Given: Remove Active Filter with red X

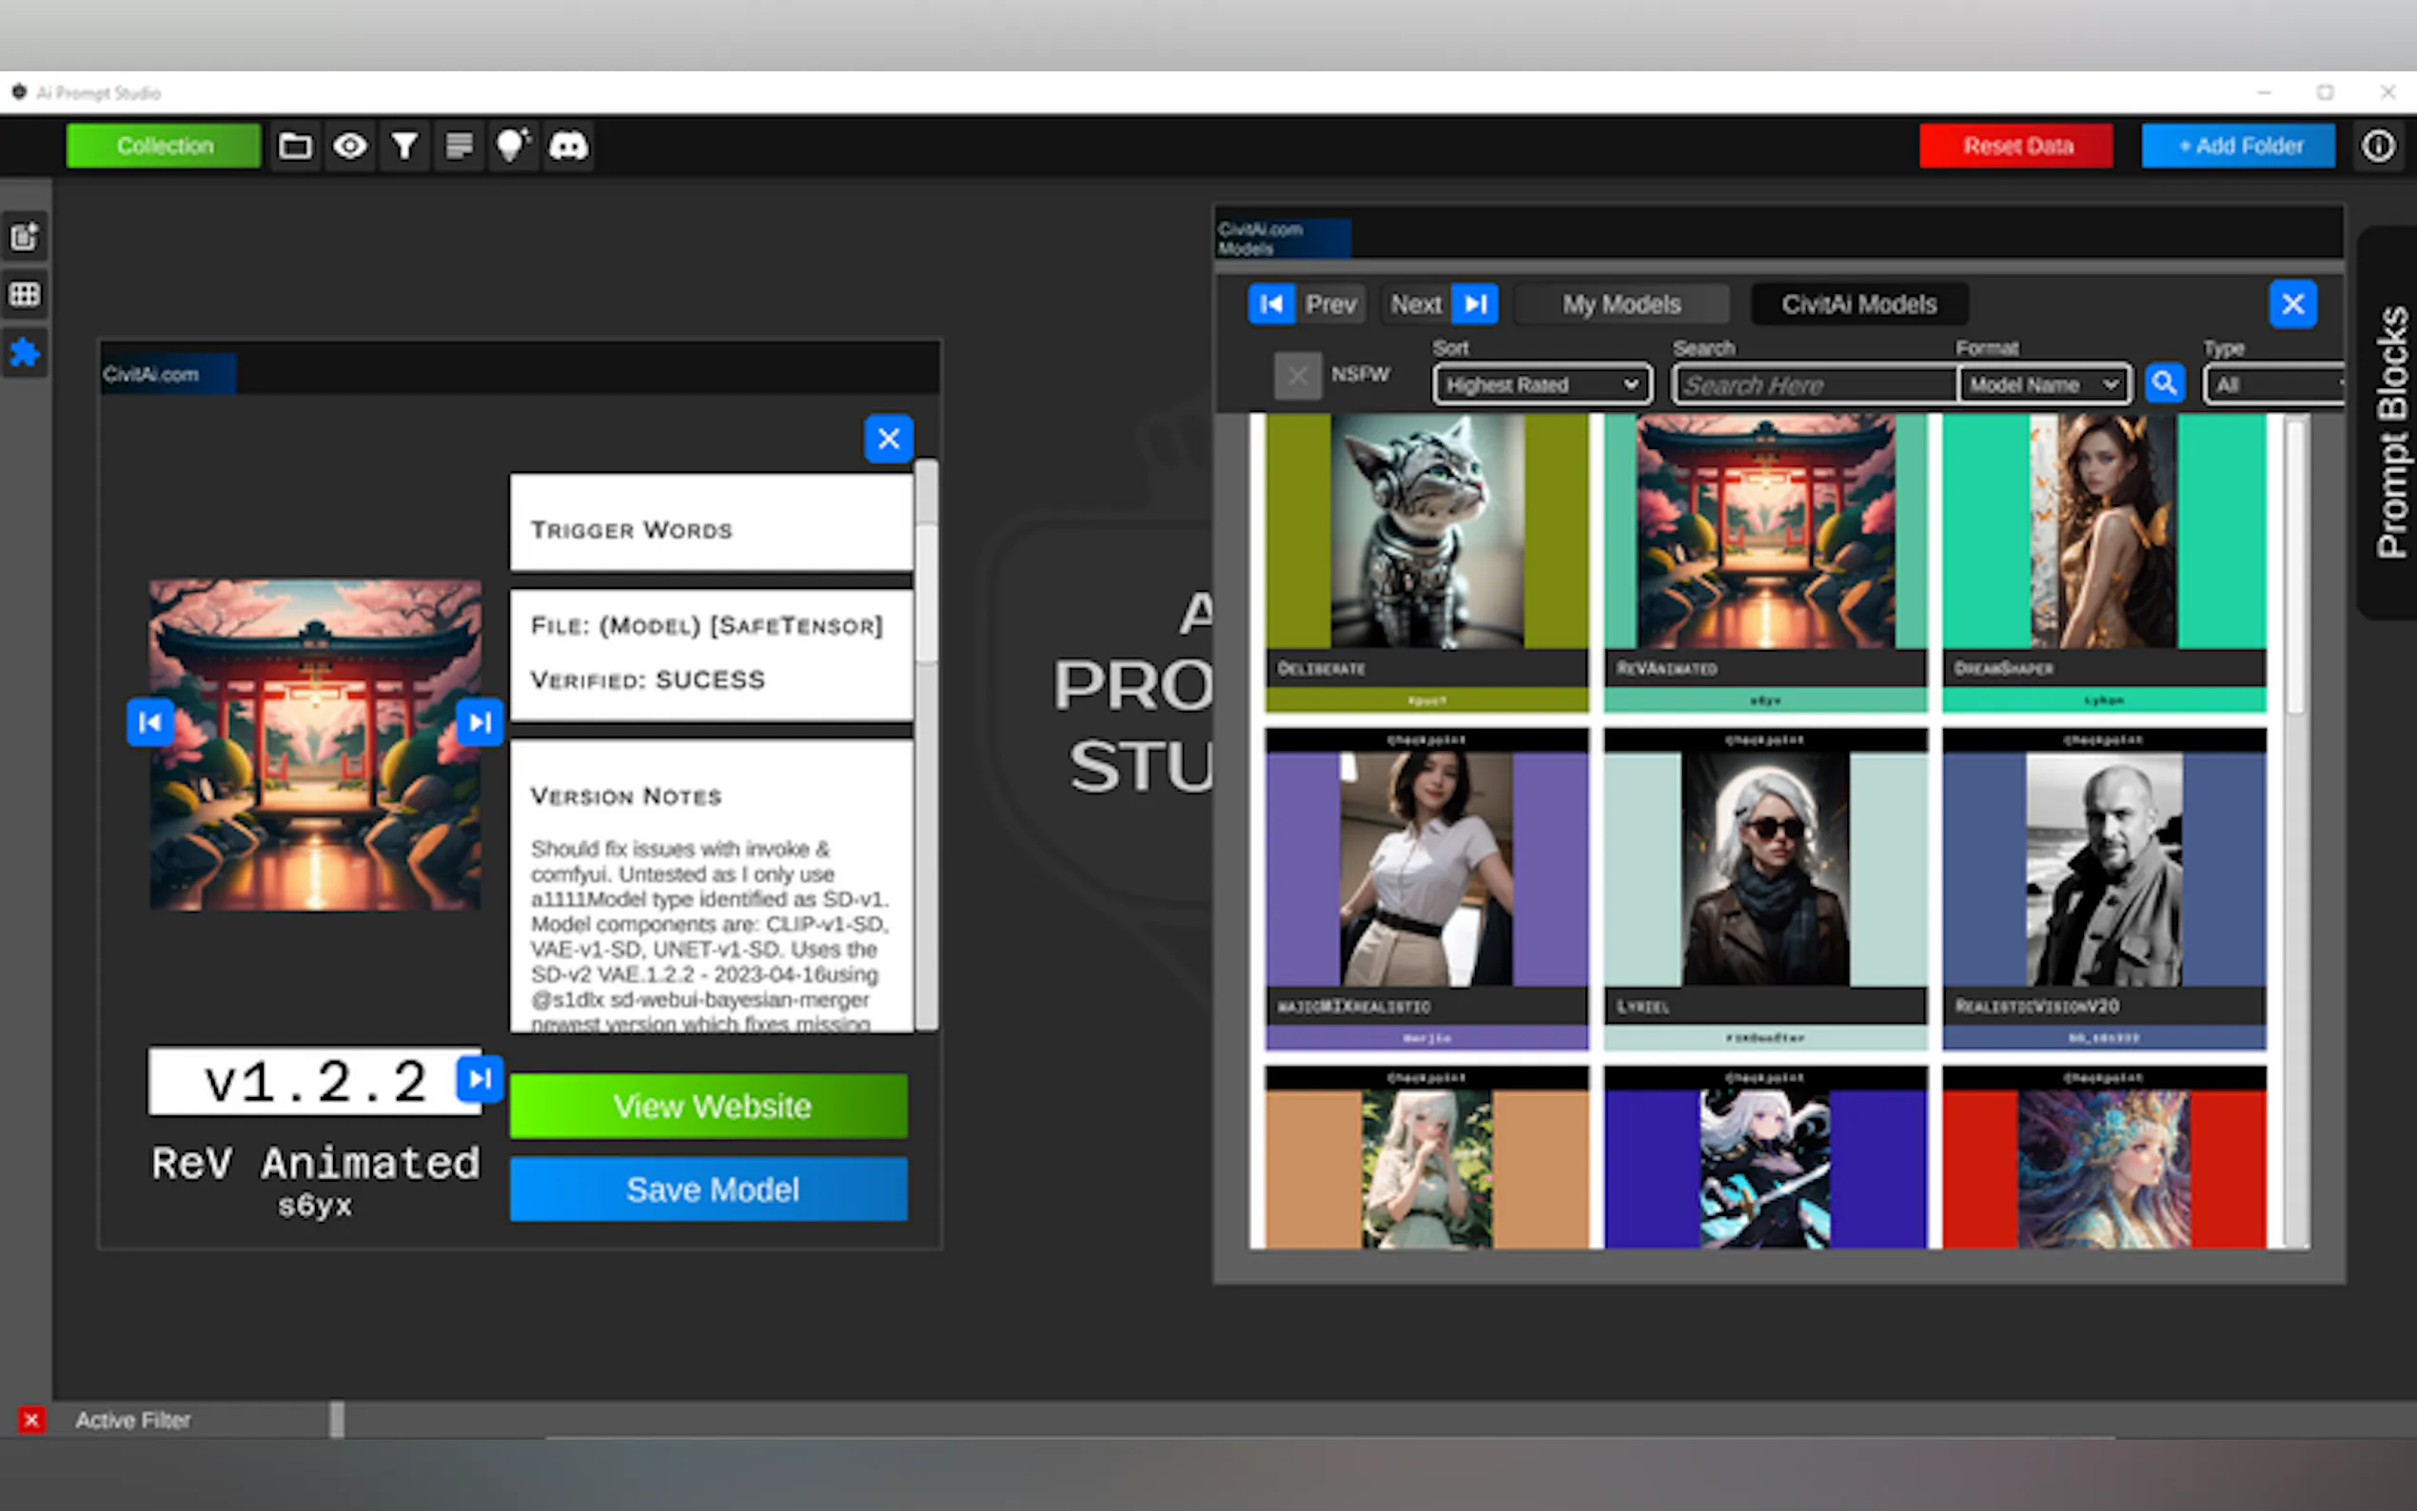Looking at the screenshot, I should click(31, 1420).
